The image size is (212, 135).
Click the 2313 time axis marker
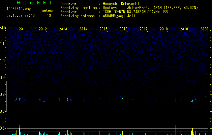tap(63, 29)
